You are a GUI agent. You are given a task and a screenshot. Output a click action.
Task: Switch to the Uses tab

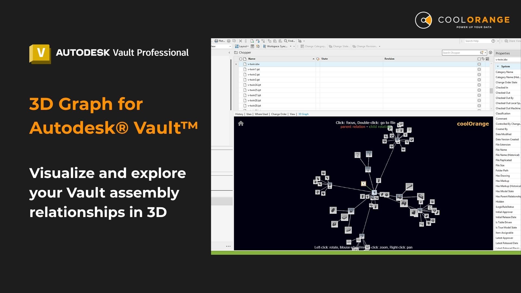coord(249,114)
